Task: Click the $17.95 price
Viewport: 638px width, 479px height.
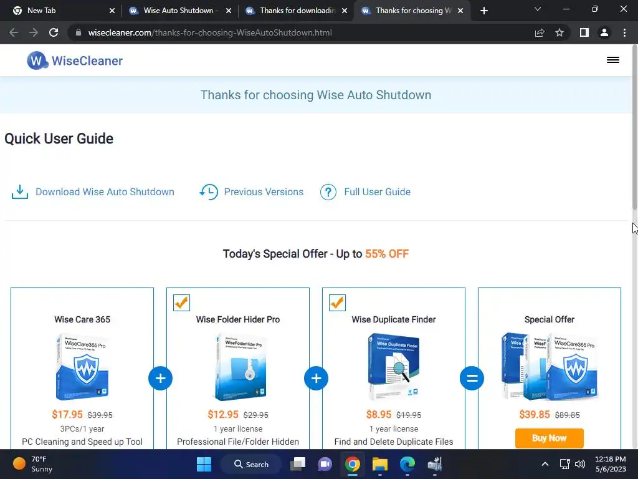Action: pyautogui.click(x=67, y=414)
